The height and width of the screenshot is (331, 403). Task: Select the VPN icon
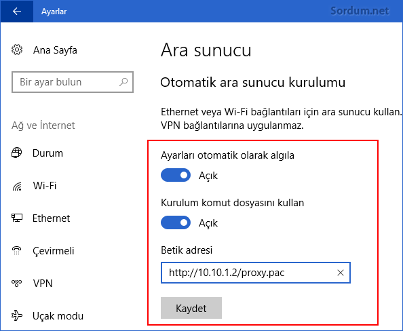click(17, 283)
